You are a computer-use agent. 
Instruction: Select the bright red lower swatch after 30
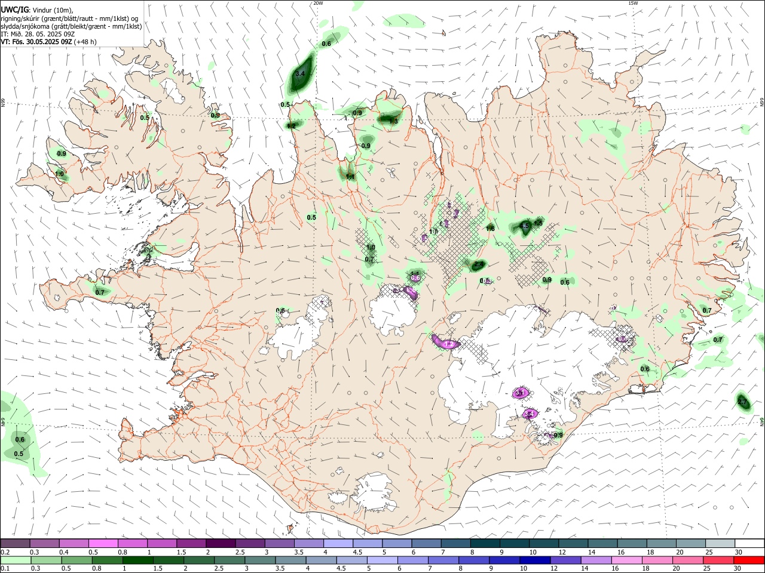749,560
